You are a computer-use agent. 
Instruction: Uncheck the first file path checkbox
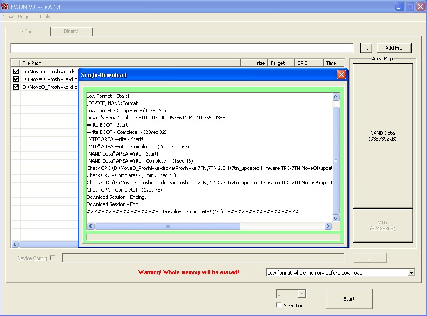coord(16,72)
